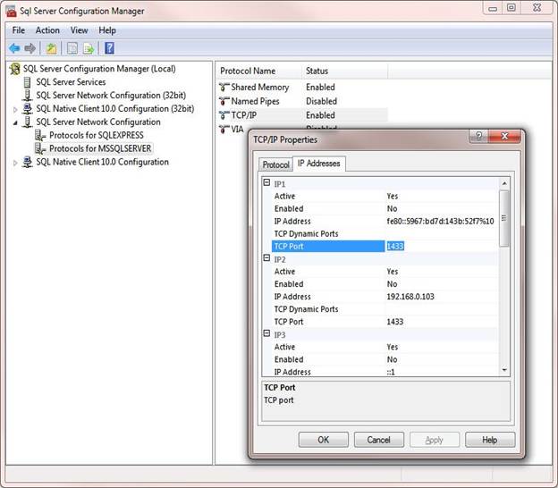Click the Help button in dialog
This screenshot has width=558, height=488.
pos(490,440)
